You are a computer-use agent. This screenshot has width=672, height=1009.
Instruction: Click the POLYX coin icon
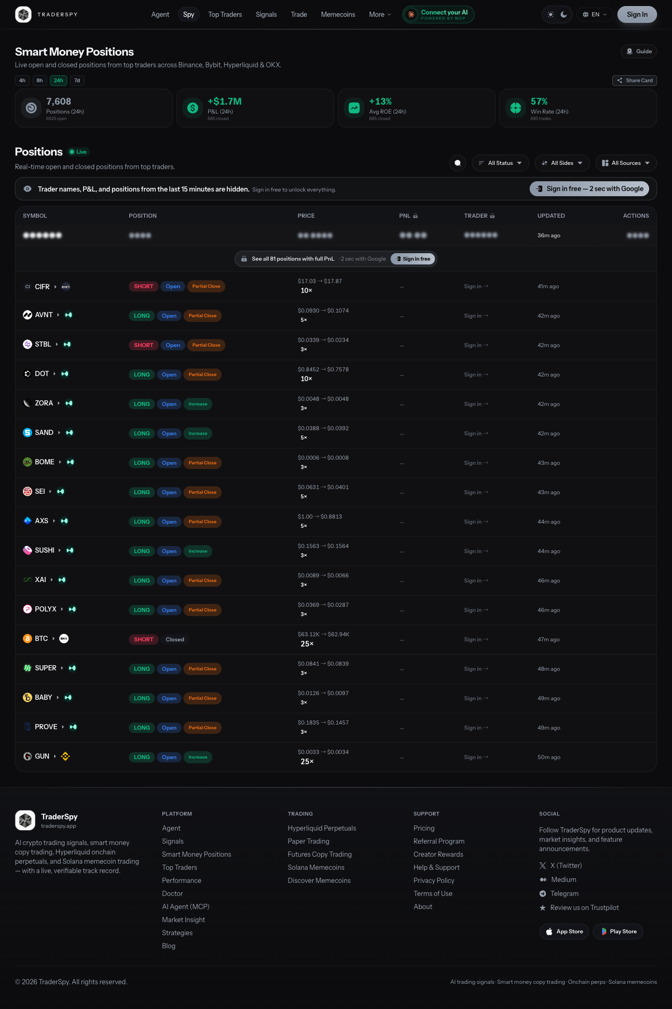[28, 609]
